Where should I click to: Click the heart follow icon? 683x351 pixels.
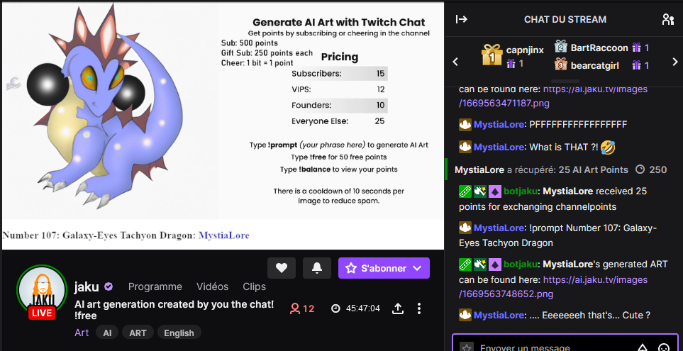point(282,268)
